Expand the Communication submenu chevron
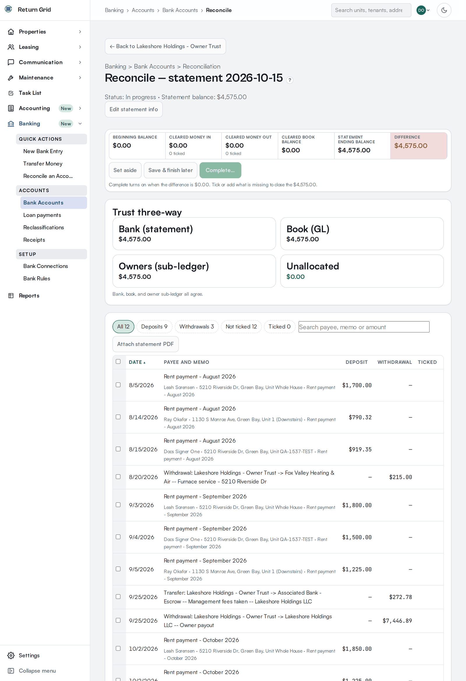Viewport: 466px width, 681px height. click(80, 62)
